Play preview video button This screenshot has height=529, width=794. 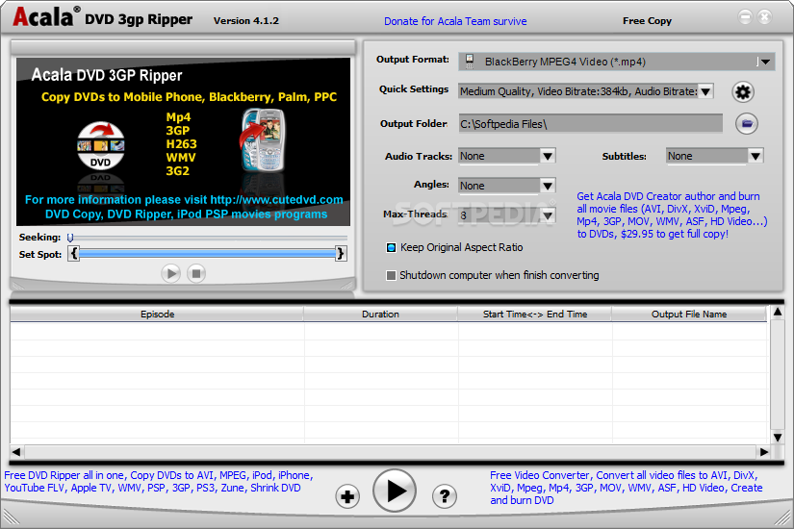click(170, 274)
